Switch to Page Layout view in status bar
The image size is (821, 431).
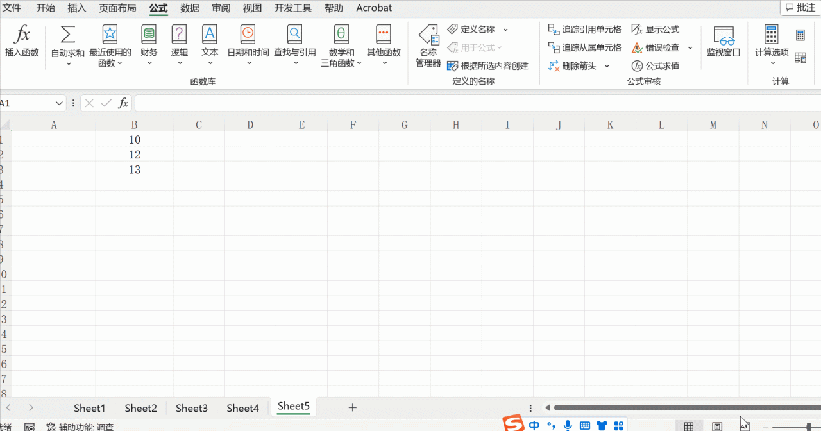(717, 426)
